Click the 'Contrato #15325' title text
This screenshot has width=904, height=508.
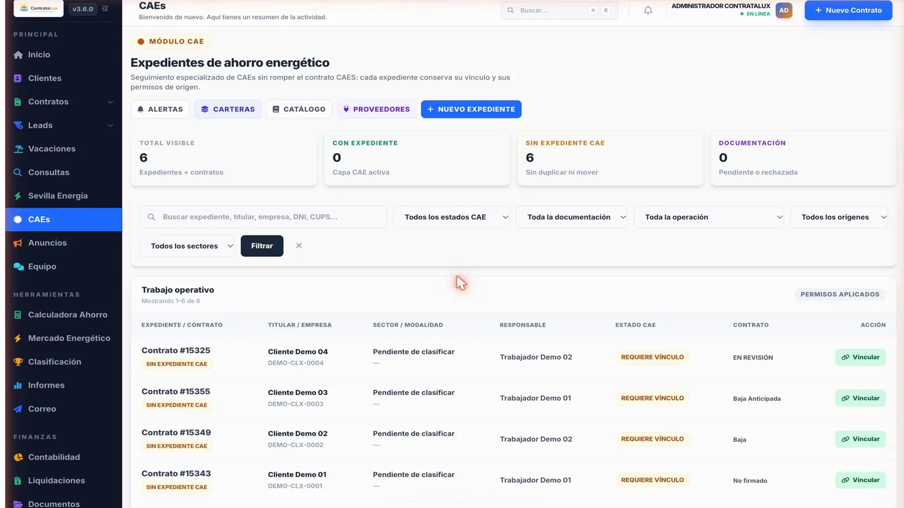tap(176, 351)
